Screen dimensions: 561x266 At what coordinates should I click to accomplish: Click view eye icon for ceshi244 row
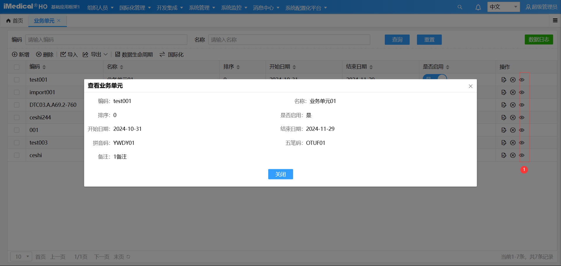tap(522, 117)
